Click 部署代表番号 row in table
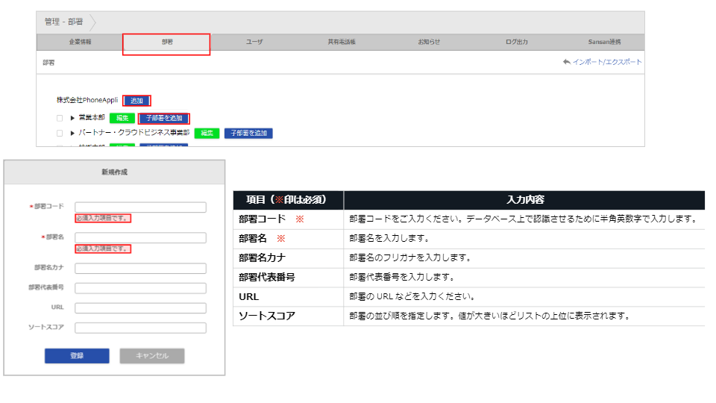Screen dimensions: 716x403 (x=469, y=278)
